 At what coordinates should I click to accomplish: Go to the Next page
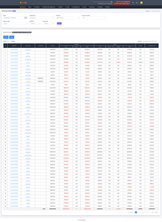[x=156, y=212]
